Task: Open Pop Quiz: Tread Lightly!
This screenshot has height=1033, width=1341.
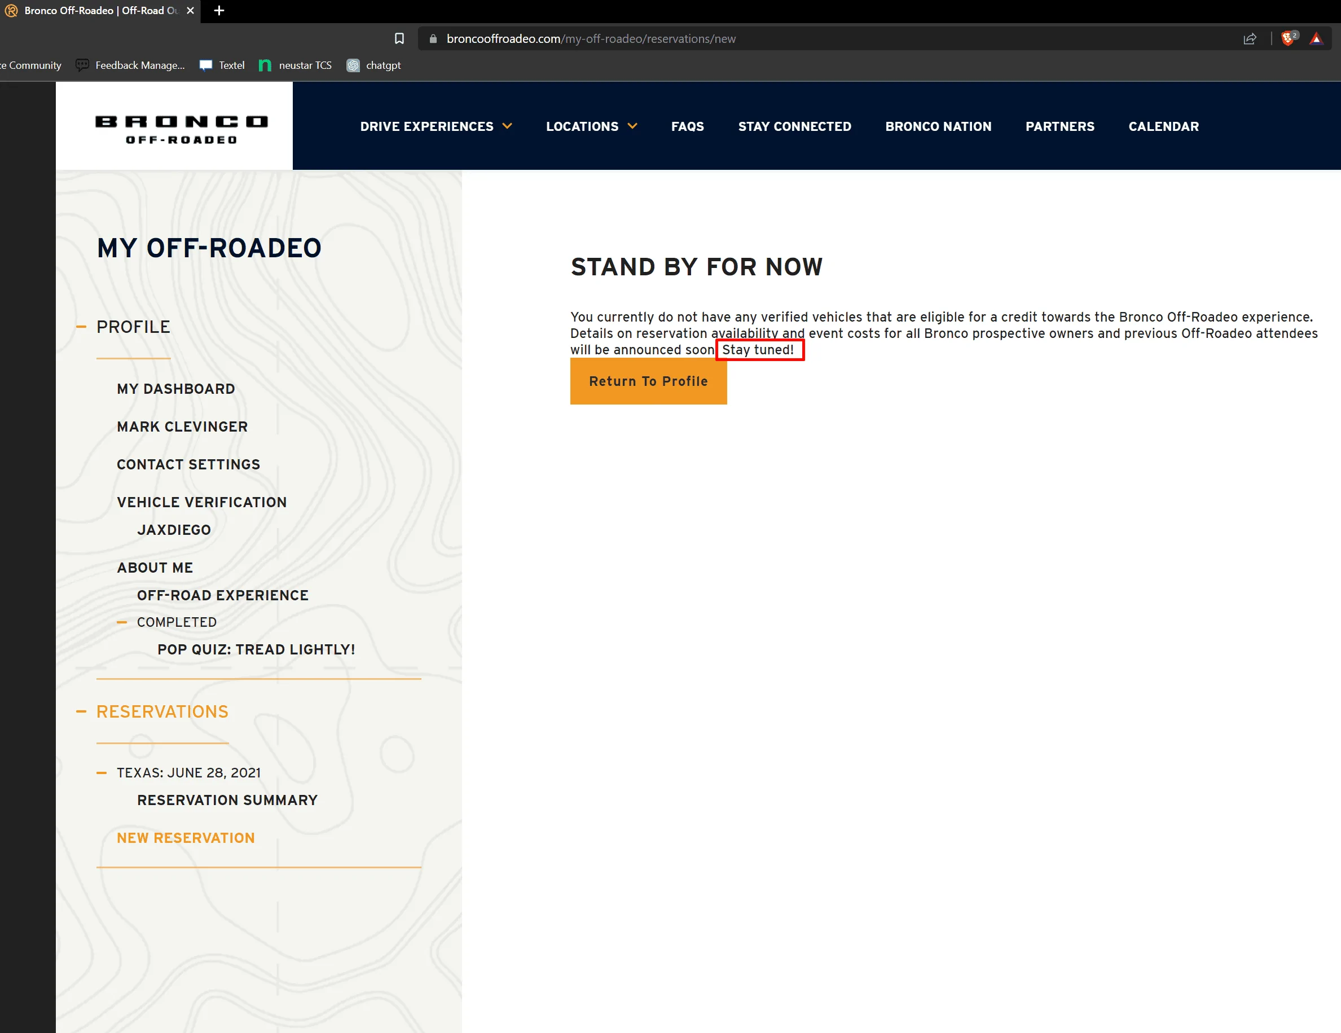Action: click(257, 650)
